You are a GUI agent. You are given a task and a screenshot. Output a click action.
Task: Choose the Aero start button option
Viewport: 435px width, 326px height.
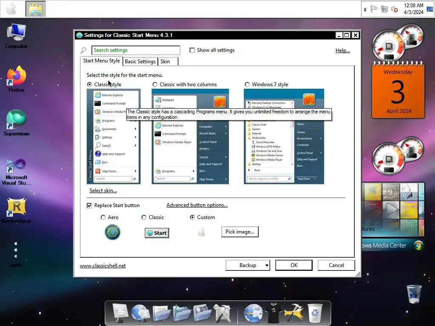(x=103, y=217)
